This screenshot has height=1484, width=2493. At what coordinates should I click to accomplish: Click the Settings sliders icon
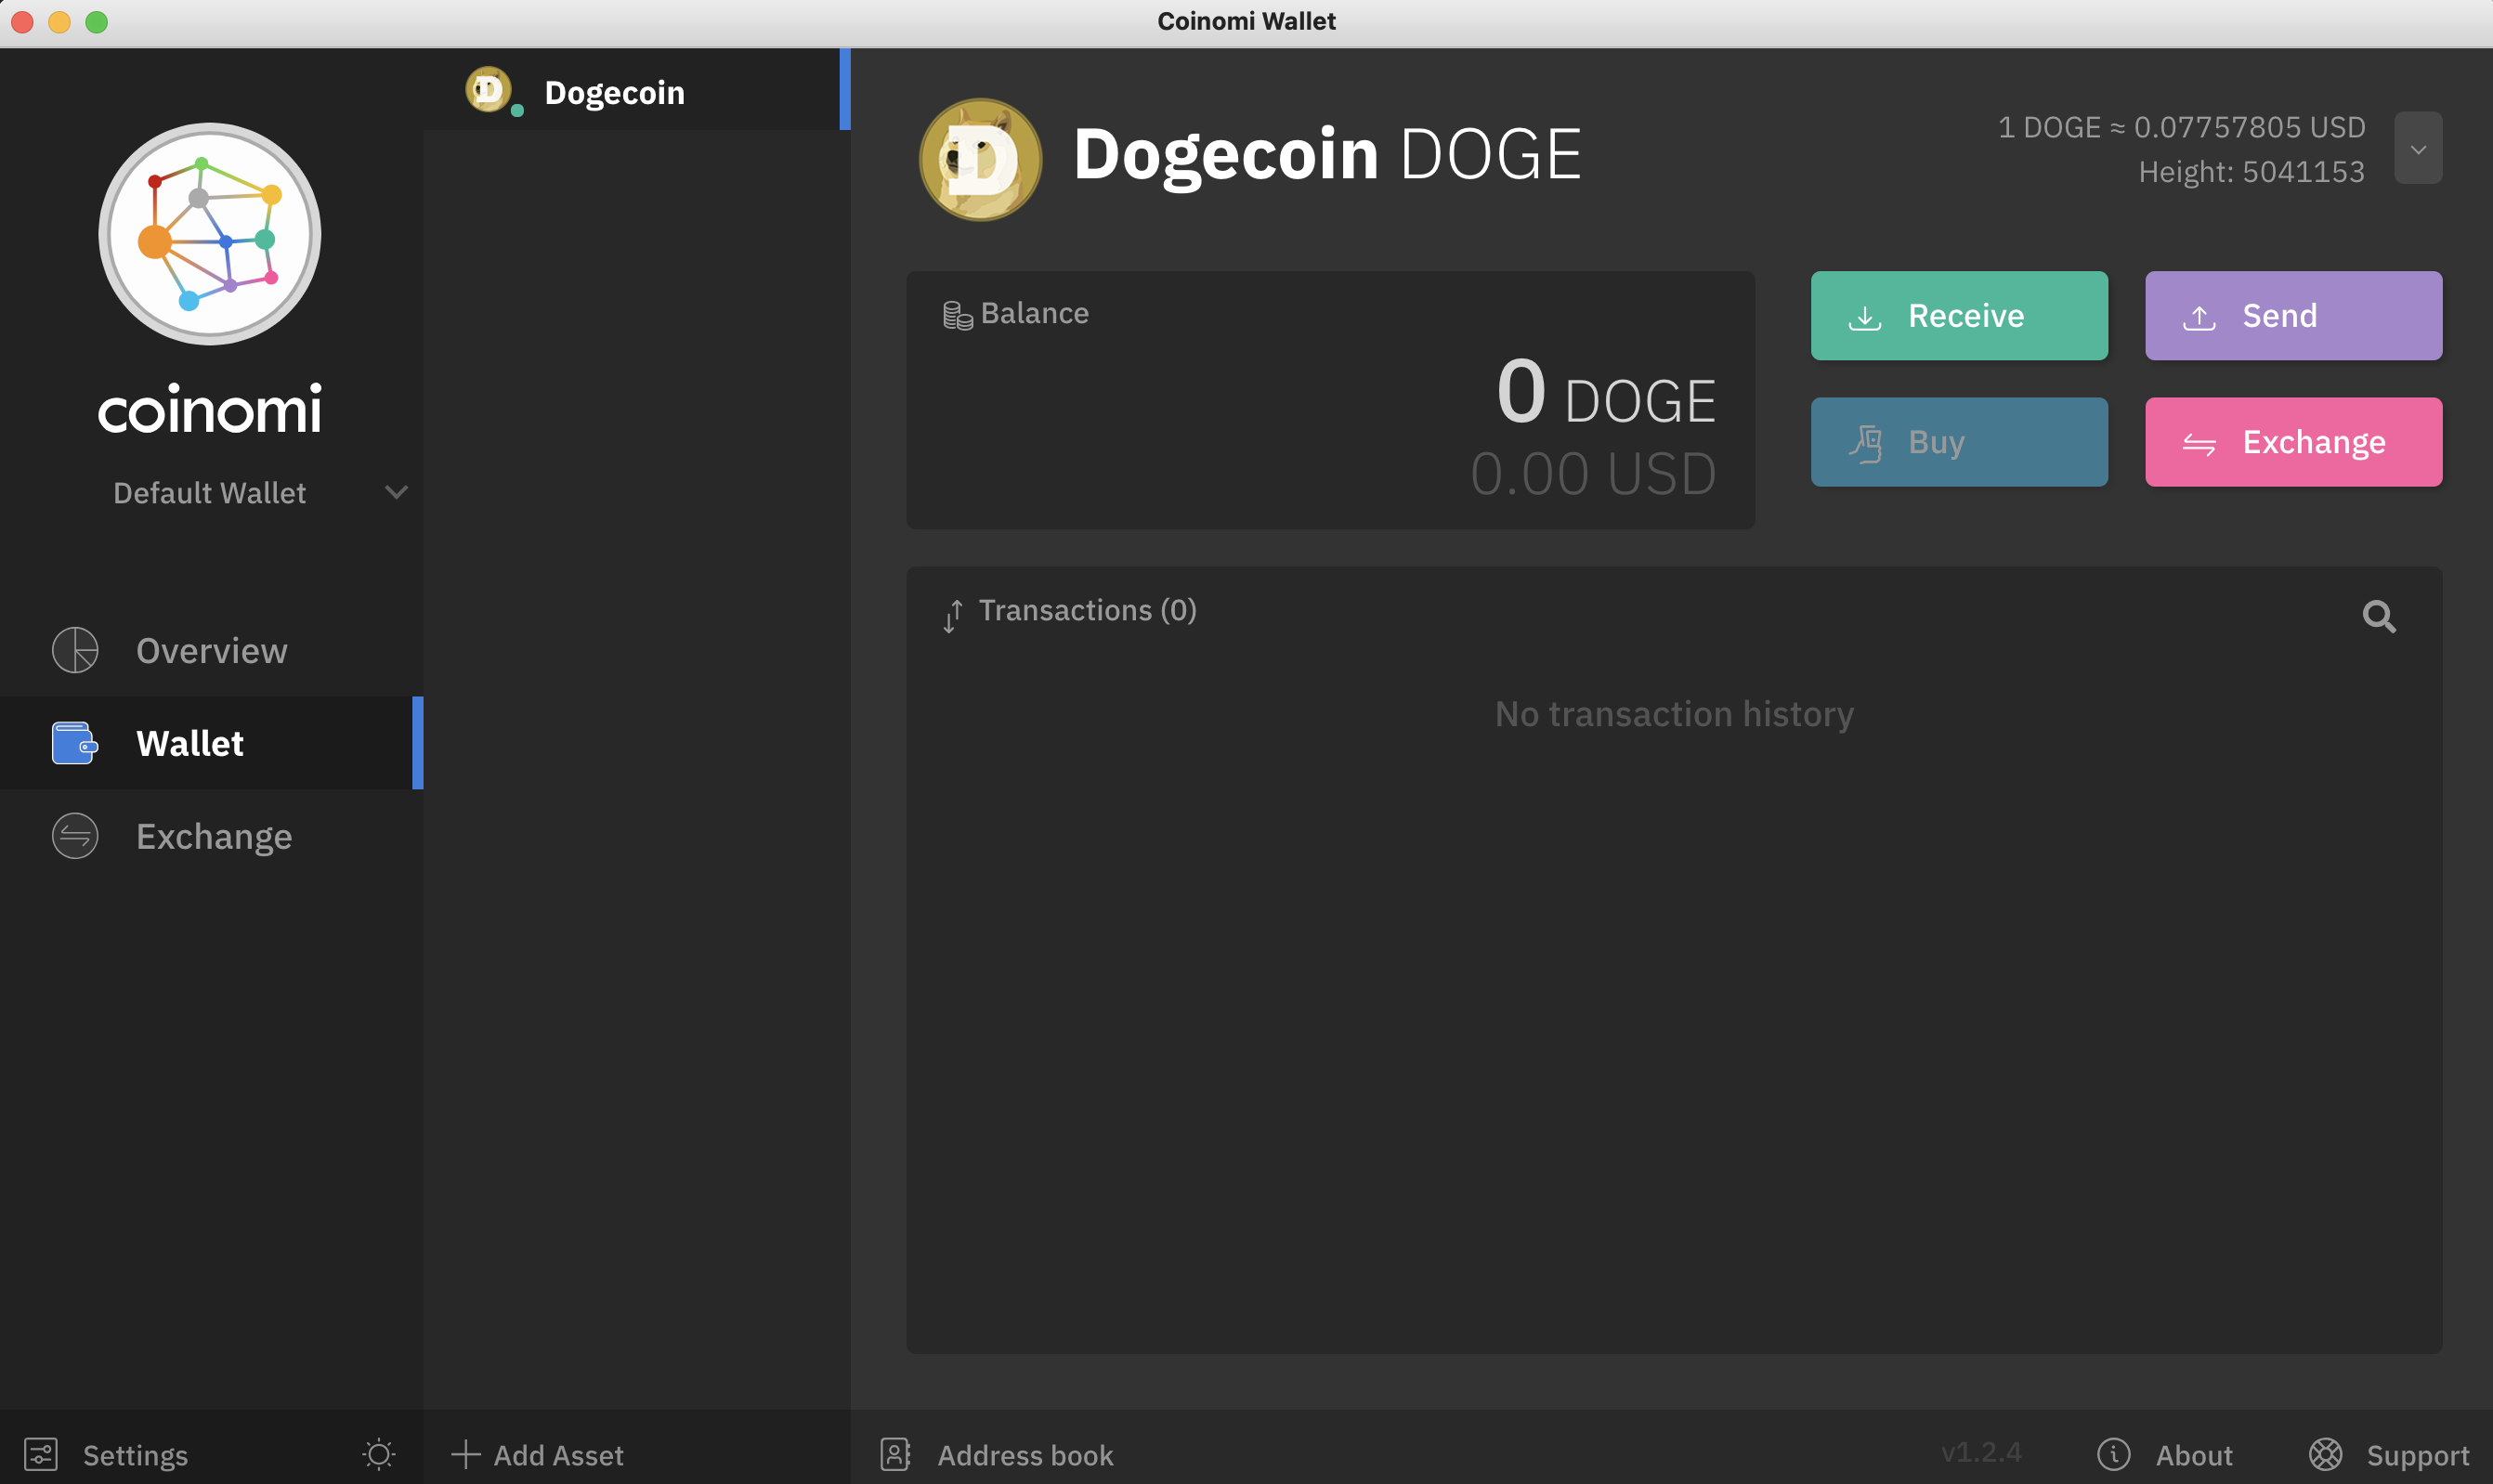(x=41, y=1454)
